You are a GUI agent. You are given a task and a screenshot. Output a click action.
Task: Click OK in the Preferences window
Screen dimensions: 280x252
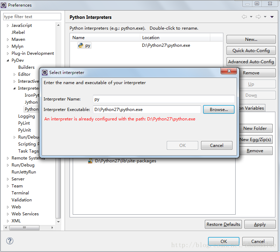224,241
